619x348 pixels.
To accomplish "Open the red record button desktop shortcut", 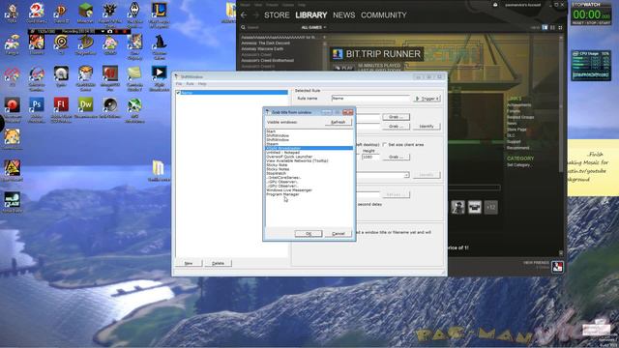I will click(x=13, y=105).
